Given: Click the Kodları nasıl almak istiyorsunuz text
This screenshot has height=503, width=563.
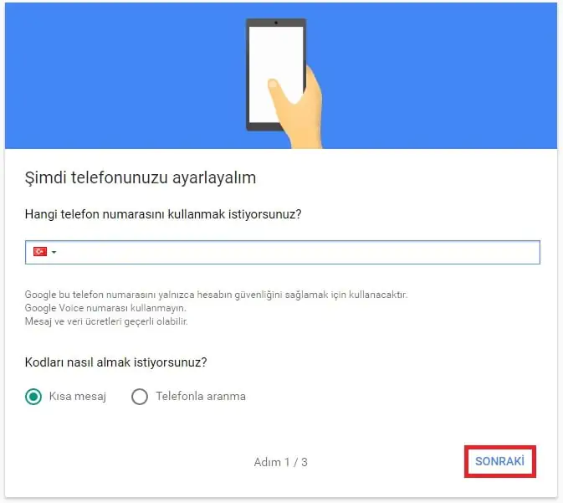Looking at the screenshot, I should pos(116,362).
